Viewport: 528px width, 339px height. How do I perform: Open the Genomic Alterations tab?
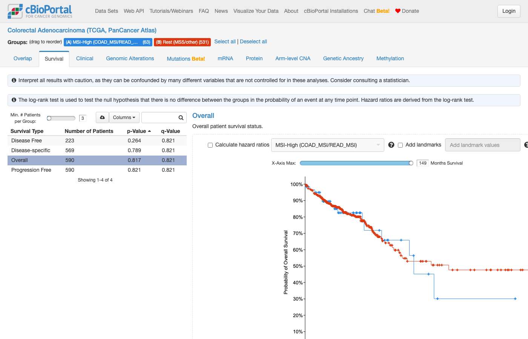pos(130,58)
